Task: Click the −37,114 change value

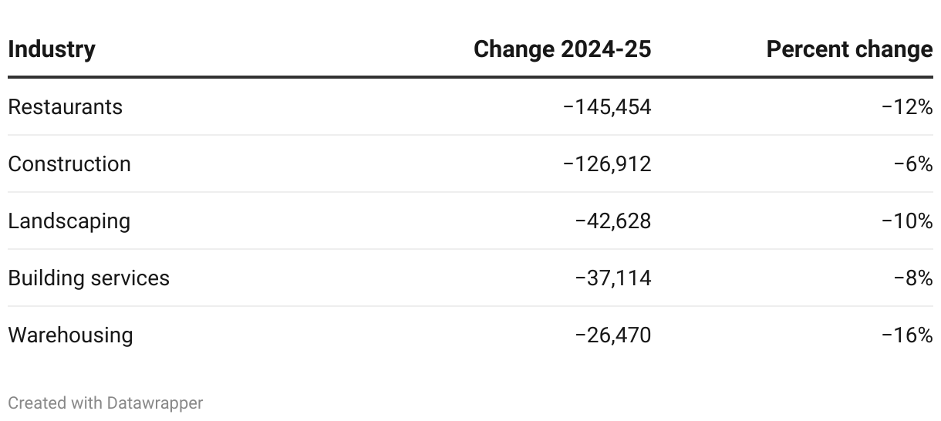Action: coord(613,278)
